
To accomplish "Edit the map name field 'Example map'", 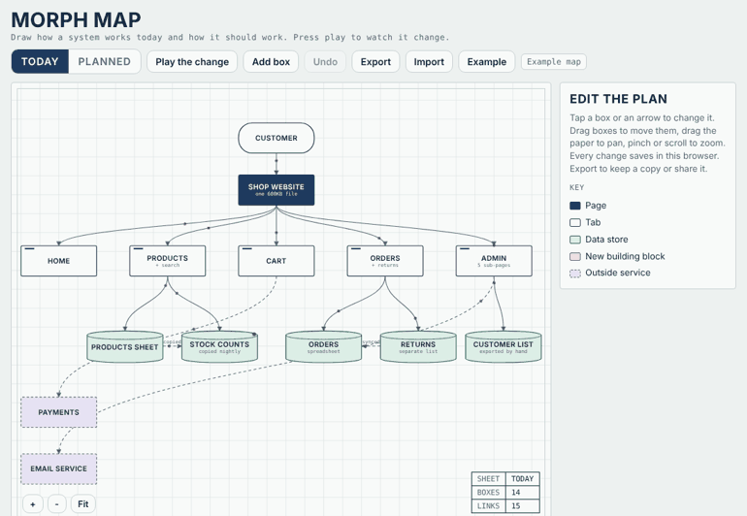I will pyautogui.click(x=554, y=62).
